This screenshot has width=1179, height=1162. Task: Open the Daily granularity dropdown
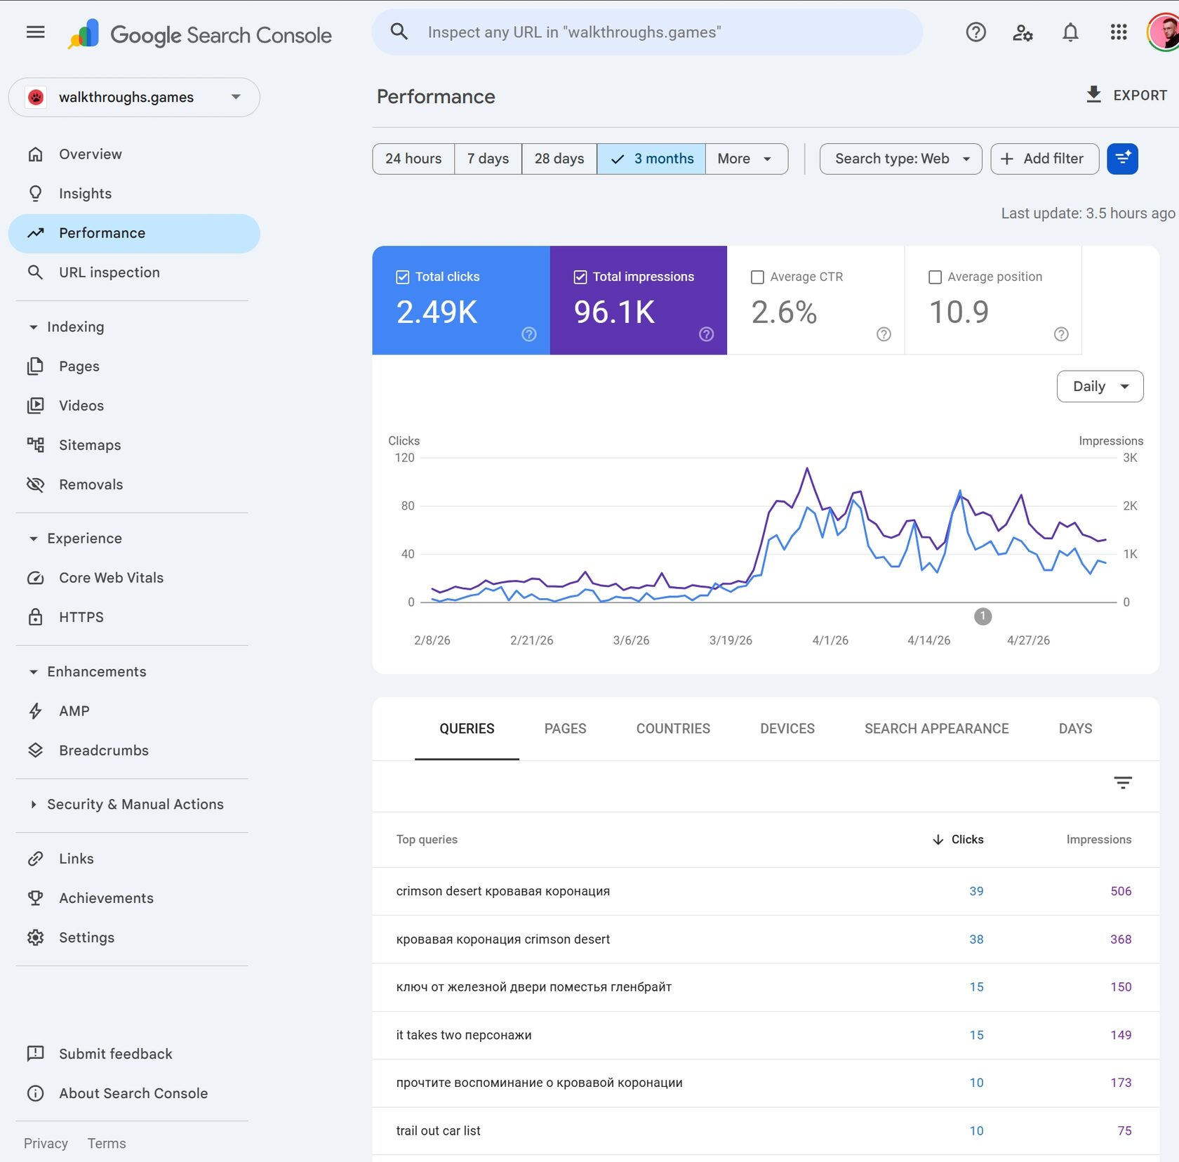[x=1100, y=386]
